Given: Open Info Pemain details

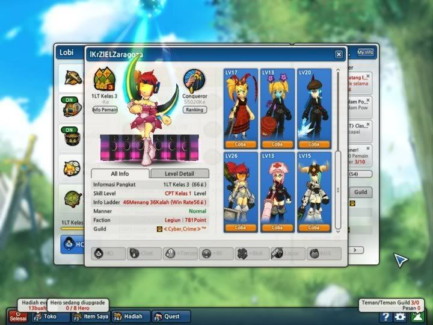Looking at the screenshot, I should click(105, 110).
